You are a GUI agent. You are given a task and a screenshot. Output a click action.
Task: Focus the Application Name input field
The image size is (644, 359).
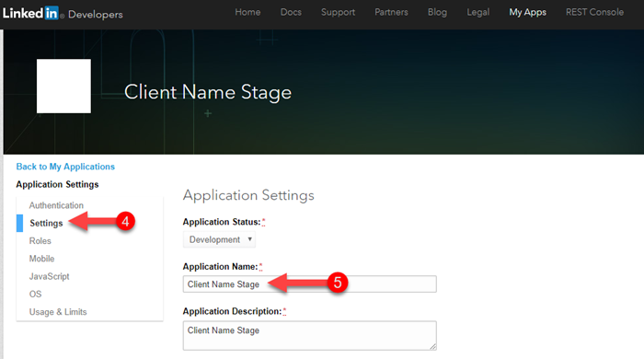310,284
